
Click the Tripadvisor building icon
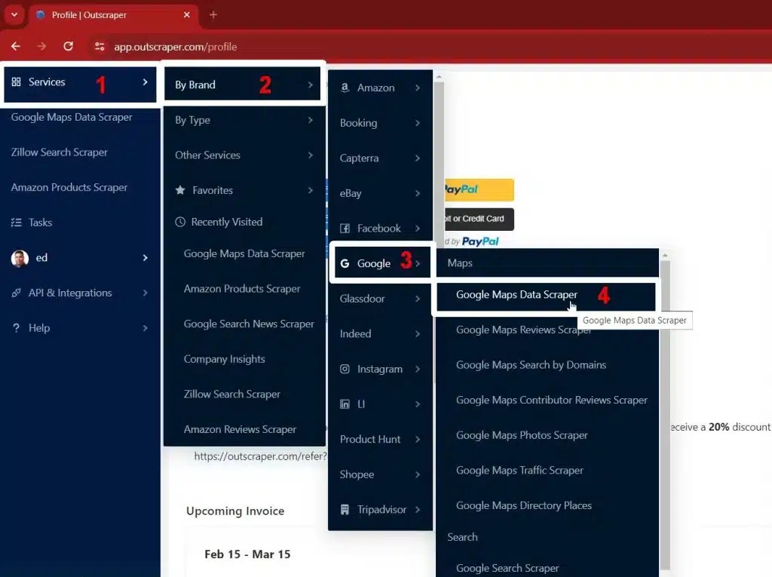pyautogui.click(x=345, y=509)
